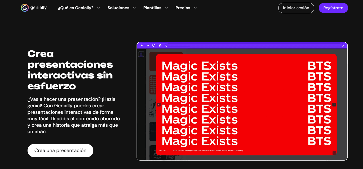Open the three-dot menu on the red slide
This screenshot has width=363, height=169.
334,153
